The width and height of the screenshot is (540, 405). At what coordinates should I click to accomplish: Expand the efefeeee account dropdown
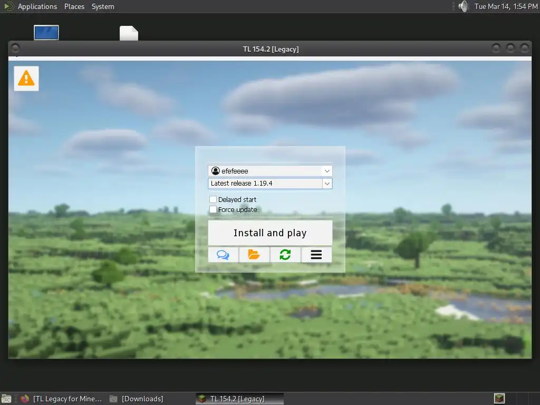click(327, 171)
